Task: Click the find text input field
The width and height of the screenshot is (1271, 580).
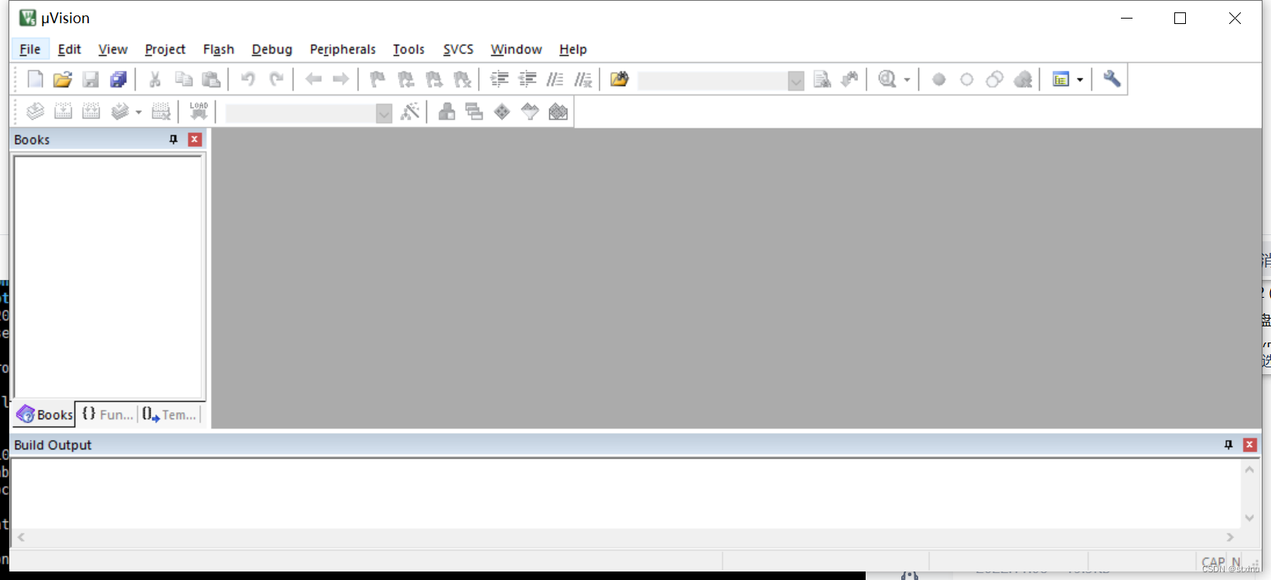Action: pos(712,80)
